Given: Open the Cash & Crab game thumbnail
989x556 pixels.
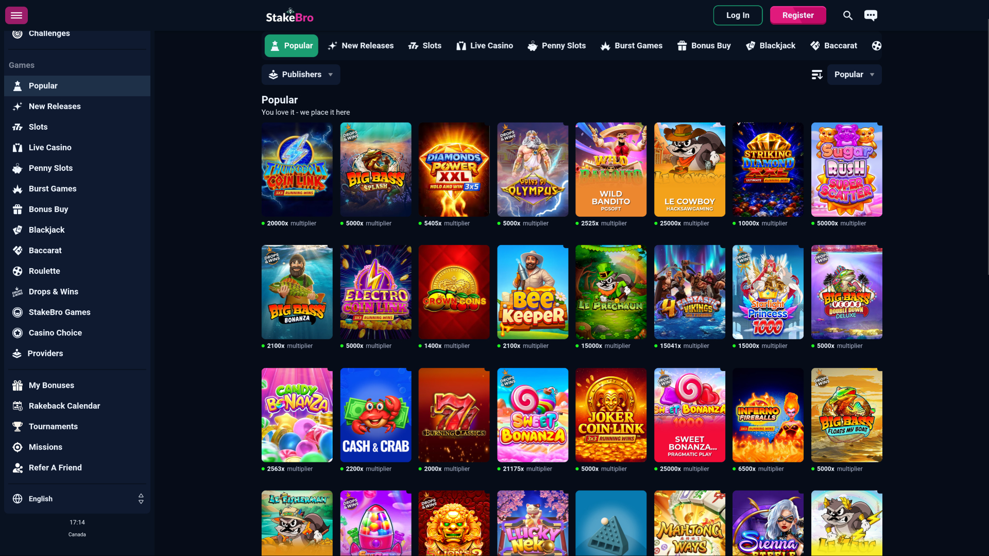Looking at the screenshot, I should click(376, 415).
